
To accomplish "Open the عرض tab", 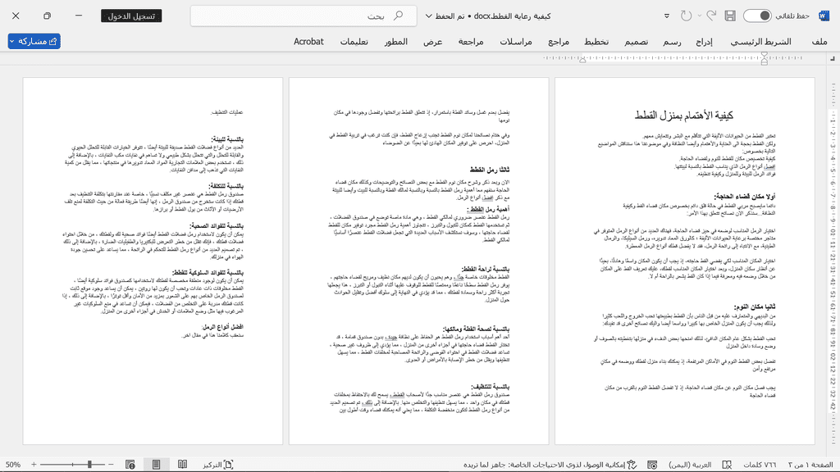I will [433, 42].
